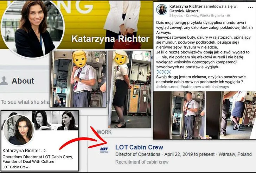The width and height of the screenshot is (256, 173).
Task: Open the round profile photo in the LinkedIn card
Action: [x=18, y=130]
